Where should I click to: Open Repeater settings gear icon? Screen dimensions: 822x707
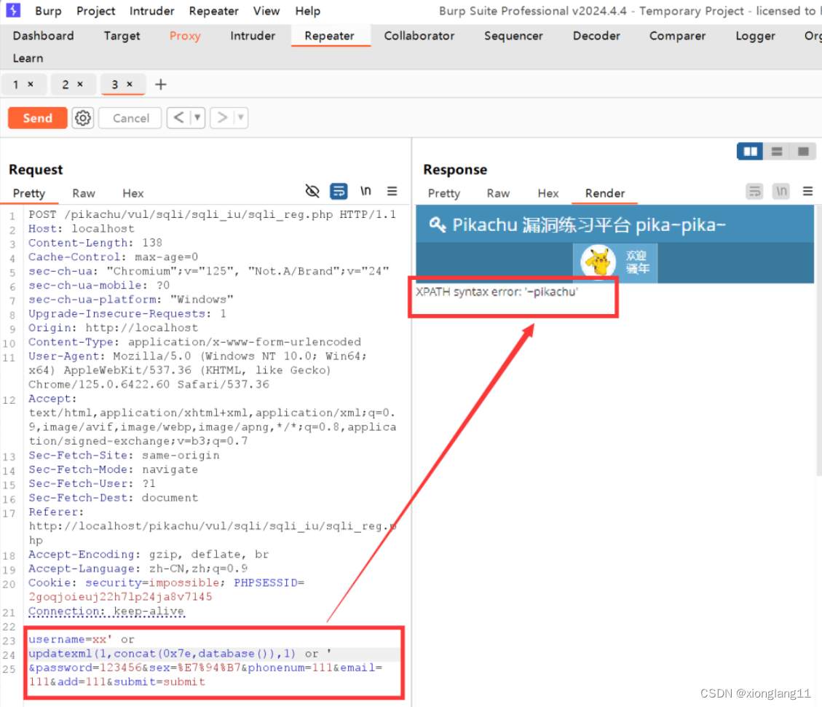pyautogui.click(x=82, y=118)
